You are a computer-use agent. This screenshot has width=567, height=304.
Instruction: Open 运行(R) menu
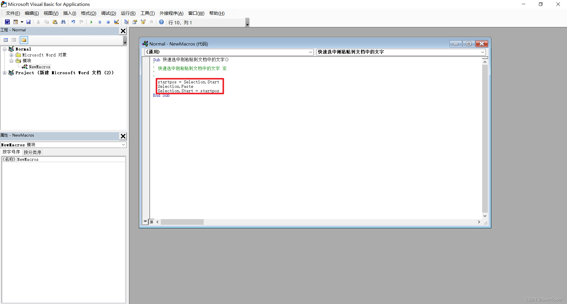click(128, 13)
